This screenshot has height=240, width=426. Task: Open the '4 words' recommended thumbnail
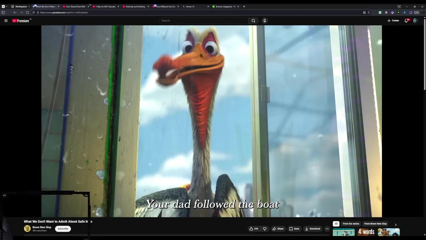[x=366, y=232]
